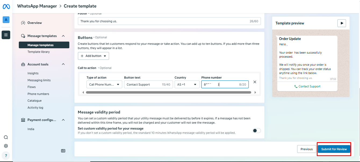Play the template preview
Viewport: 360px width, 162px height.
(x=342, y=23)
